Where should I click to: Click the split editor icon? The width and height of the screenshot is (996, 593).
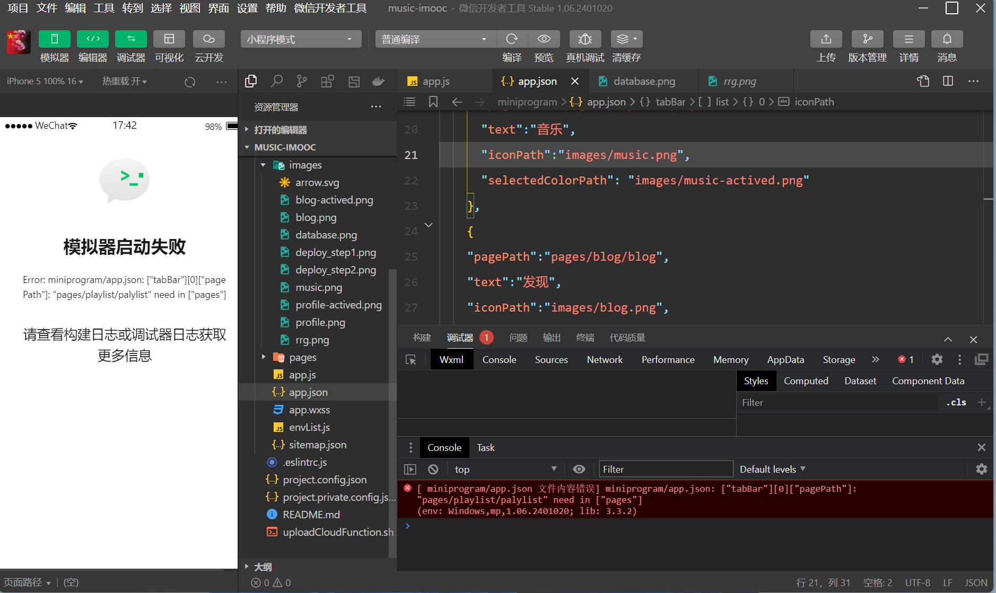pyautogui.click(x=948, y=81)
